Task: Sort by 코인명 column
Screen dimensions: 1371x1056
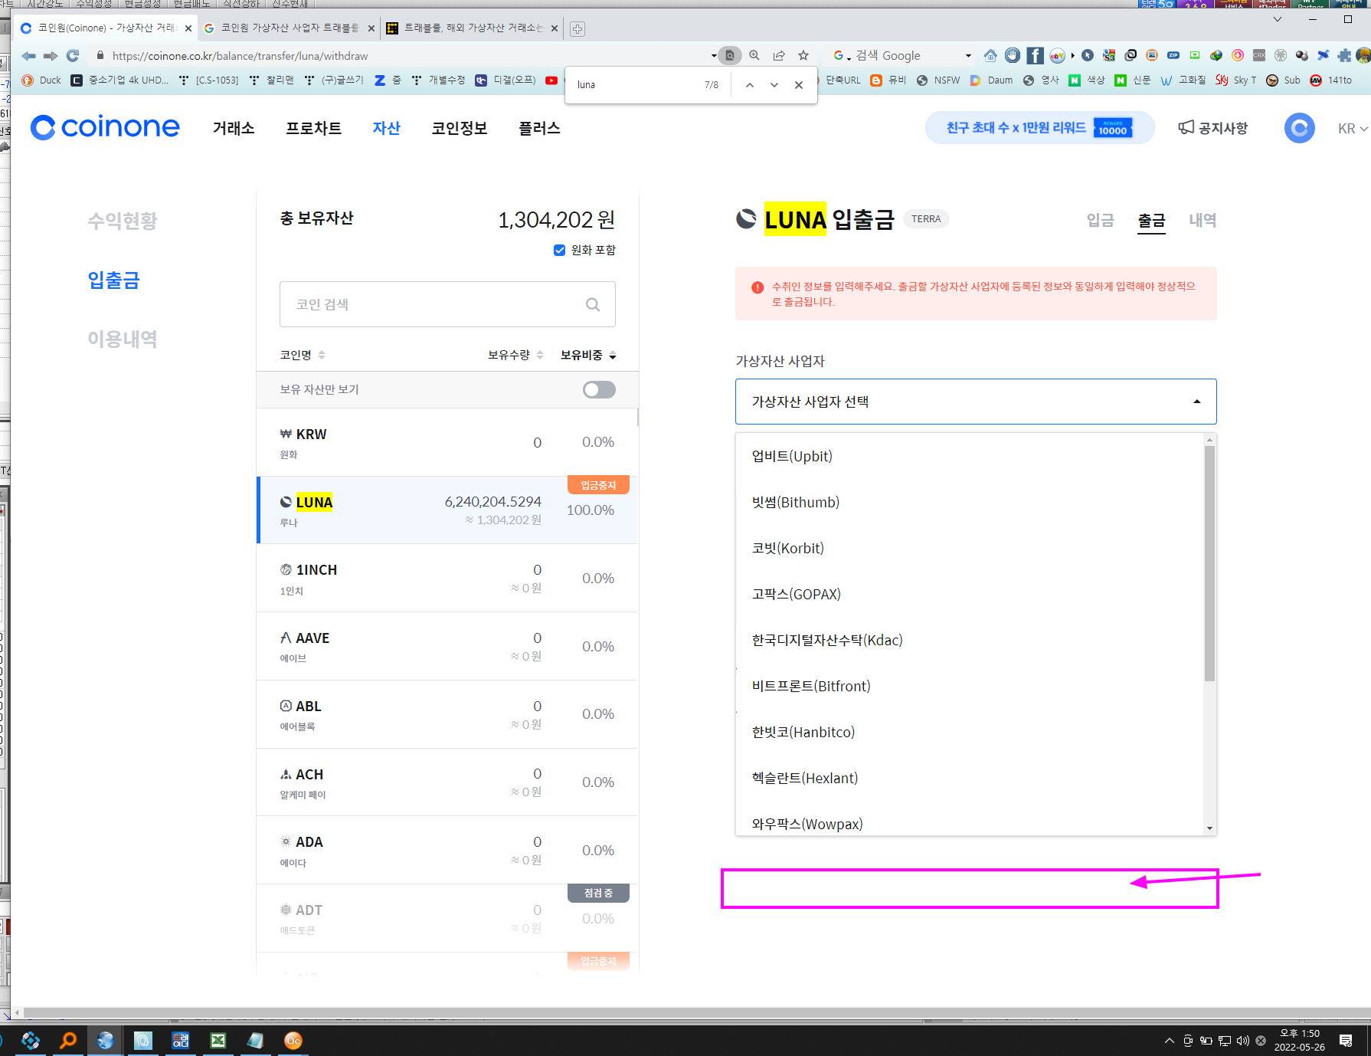Action: [x=303, y=355]
